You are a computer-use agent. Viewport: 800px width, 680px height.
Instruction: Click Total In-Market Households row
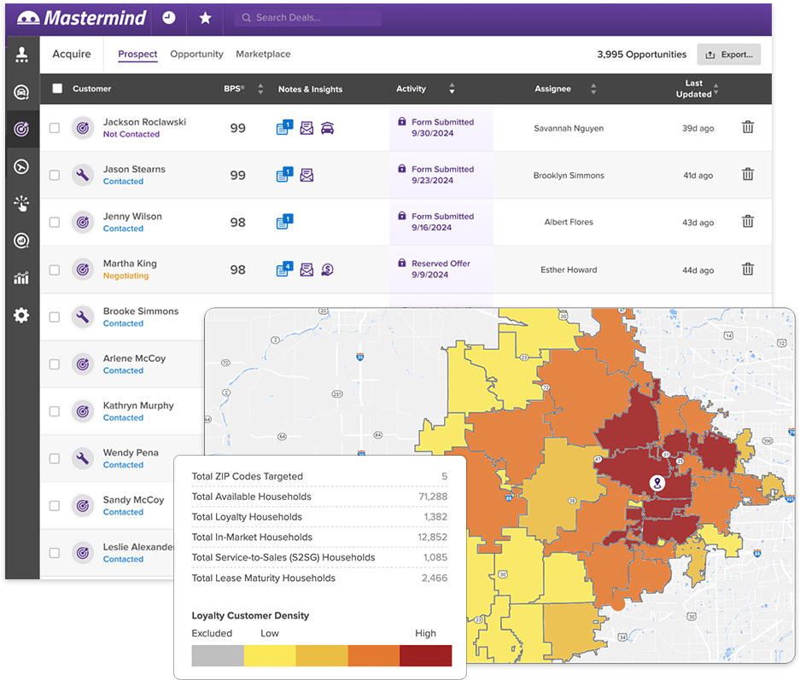coord(319,538)
